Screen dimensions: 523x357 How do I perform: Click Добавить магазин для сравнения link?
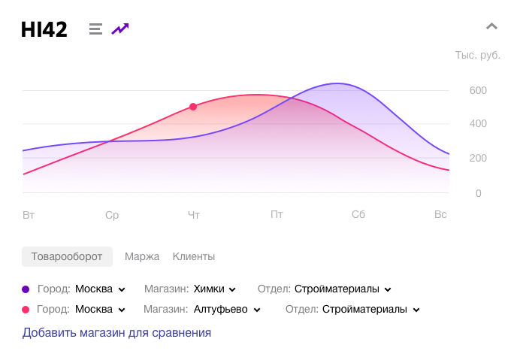[x=116, y=332]
